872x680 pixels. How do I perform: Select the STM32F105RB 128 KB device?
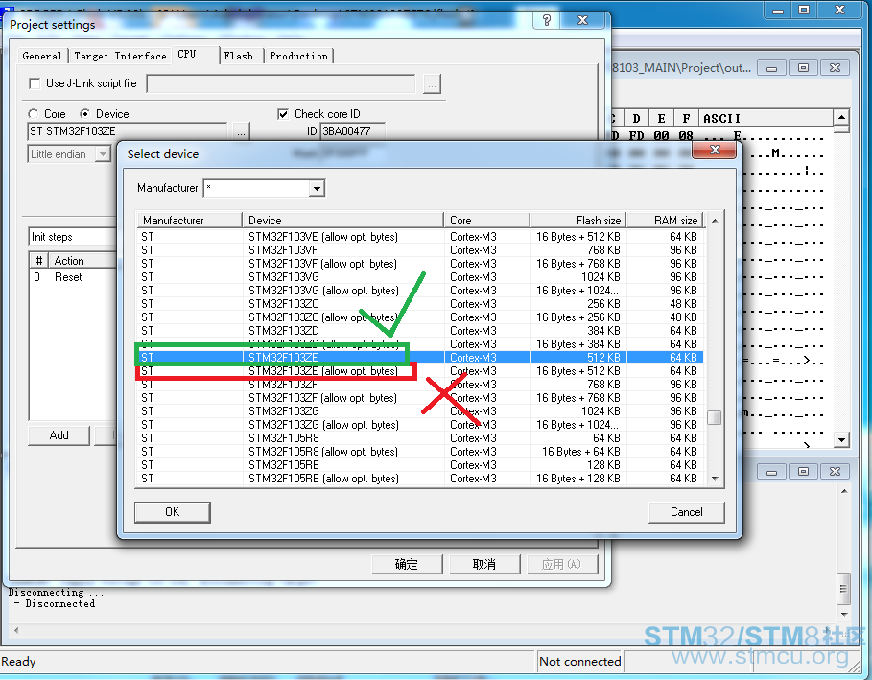[420, 465]
